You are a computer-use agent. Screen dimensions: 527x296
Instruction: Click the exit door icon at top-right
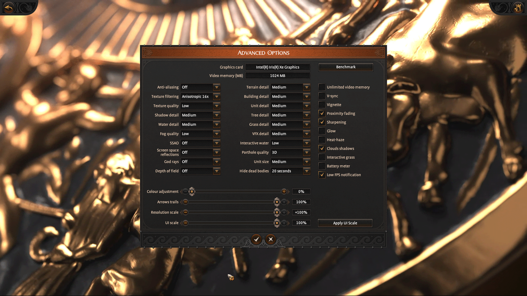pyautogui.click(x=517, y=7)
